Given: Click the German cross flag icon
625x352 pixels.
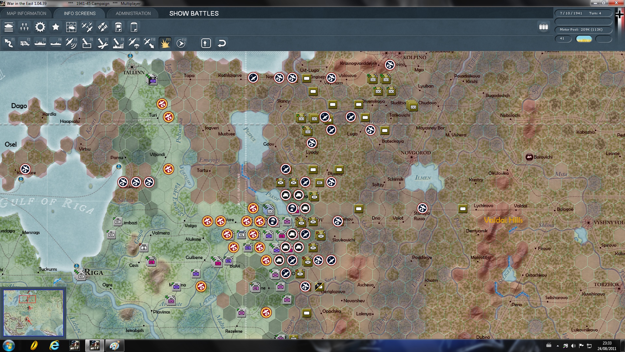Looking at the screenshot, I should pos(619,14).
